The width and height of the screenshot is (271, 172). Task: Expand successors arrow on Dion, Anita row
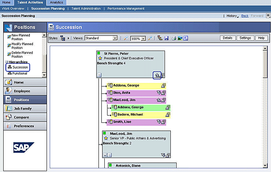tap(159, 93)
